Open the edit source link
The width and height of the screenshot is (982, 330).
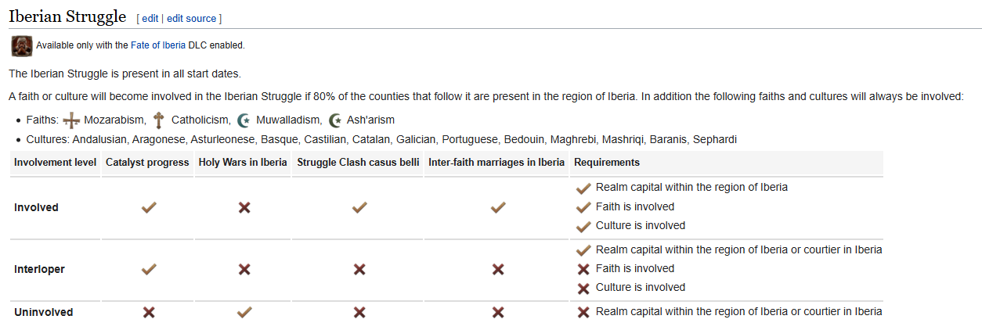pyautogui.click(x=191, y=18)
